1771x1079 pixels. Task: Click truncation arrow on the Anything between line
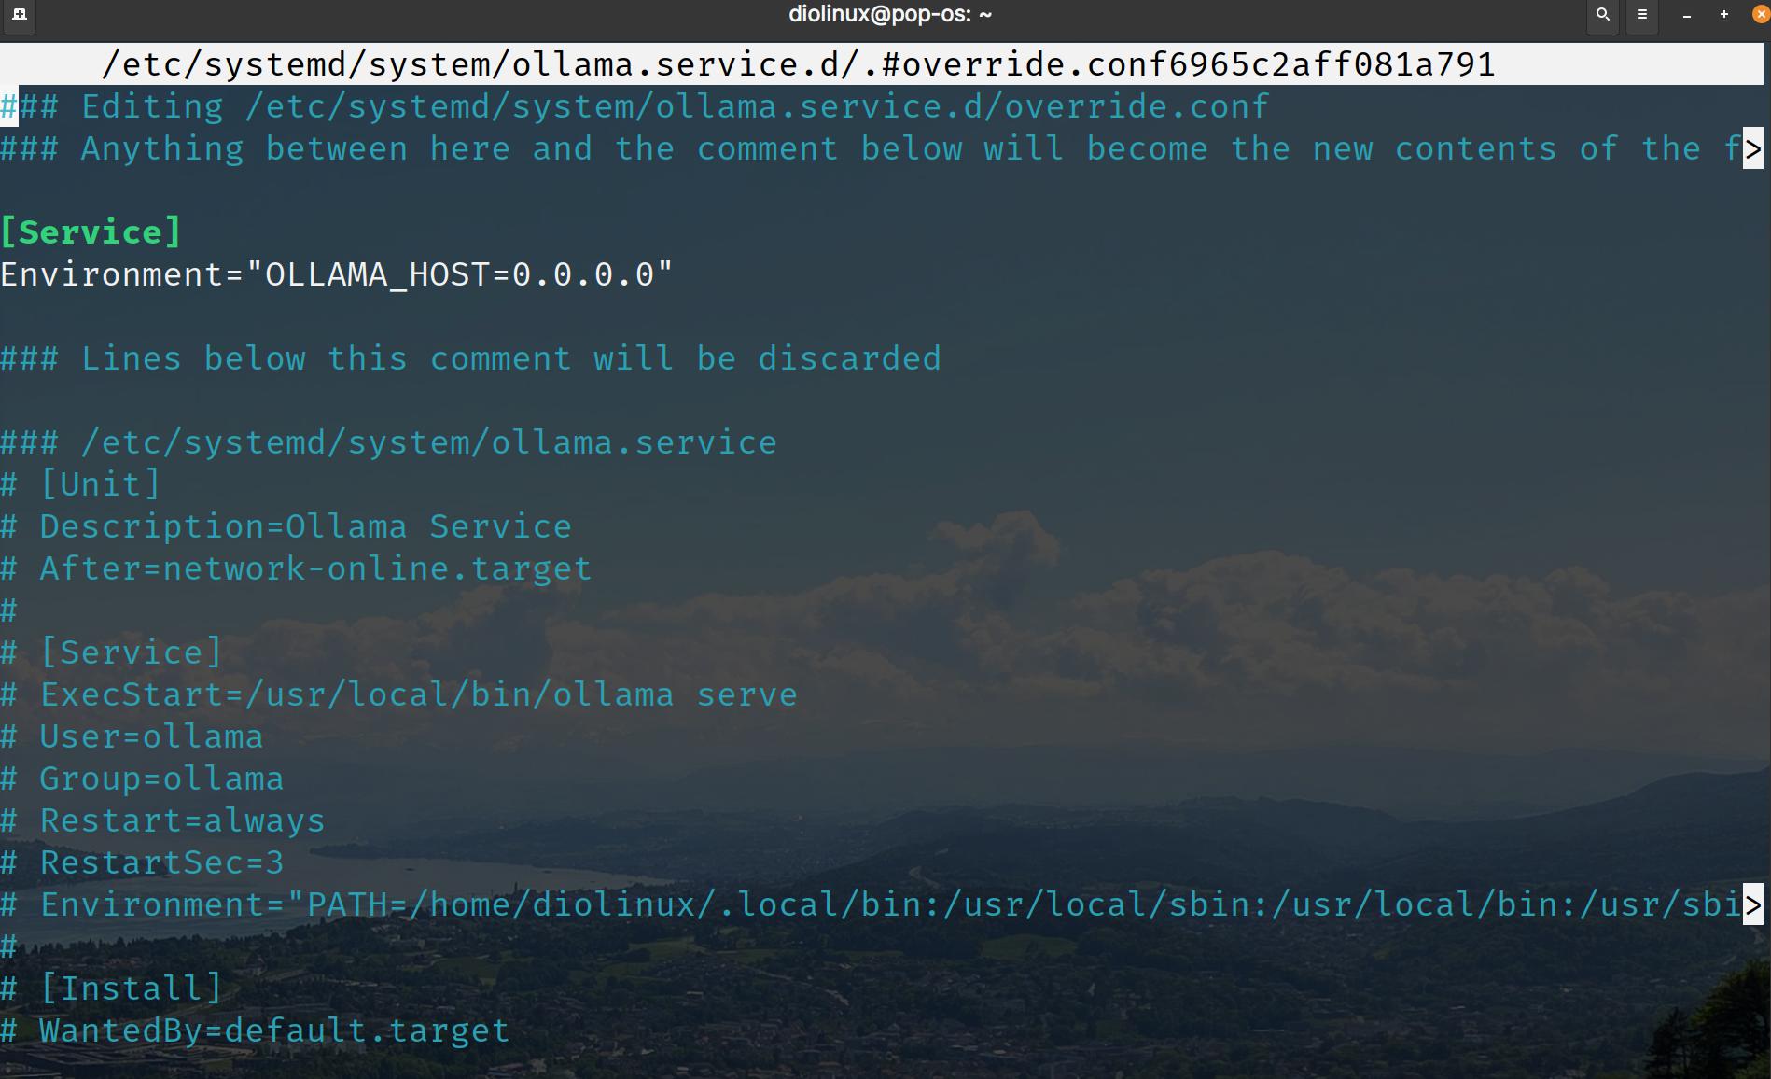(1752, 149)
